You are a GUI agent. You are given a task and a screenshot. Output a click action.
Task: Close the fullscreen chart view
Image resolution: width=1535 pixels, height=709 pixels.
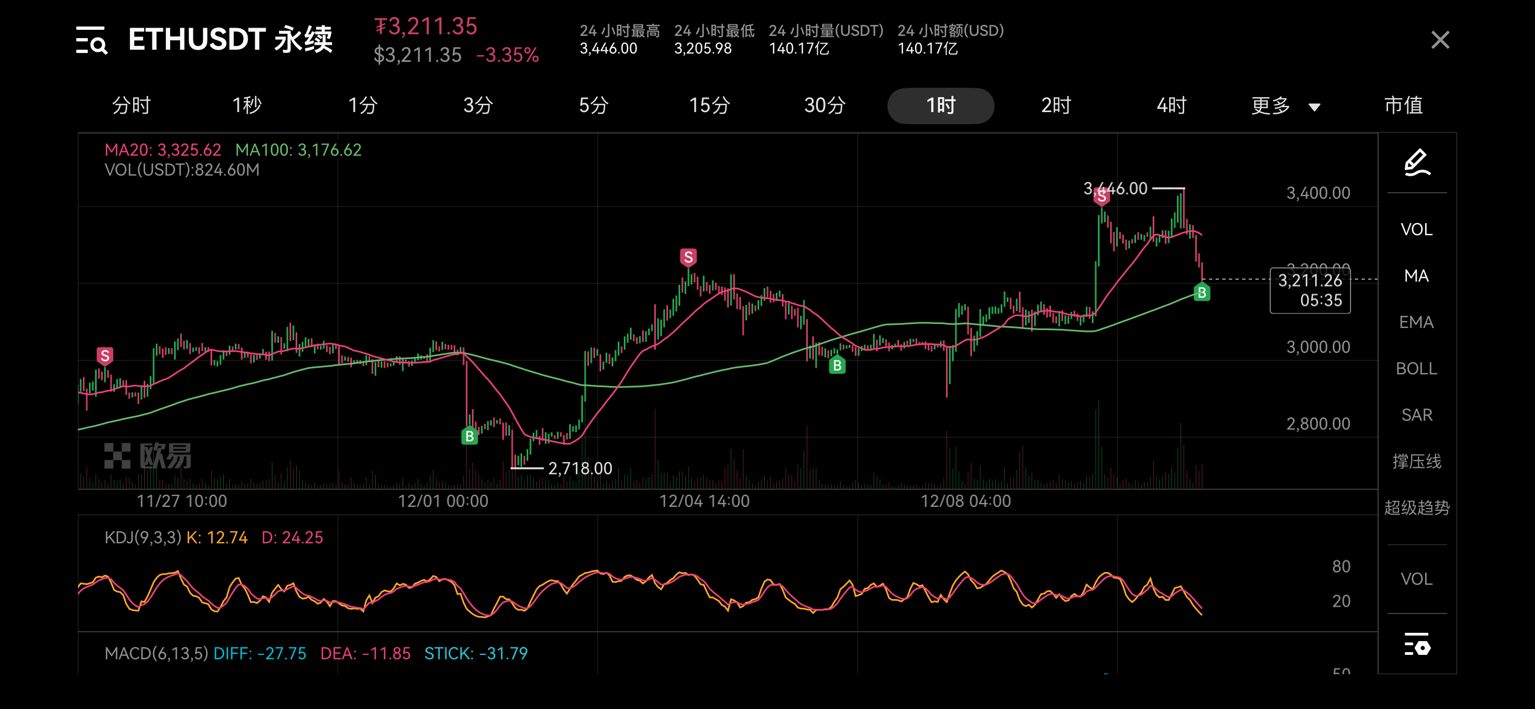pyautogui.click(x=1439, y=40)
